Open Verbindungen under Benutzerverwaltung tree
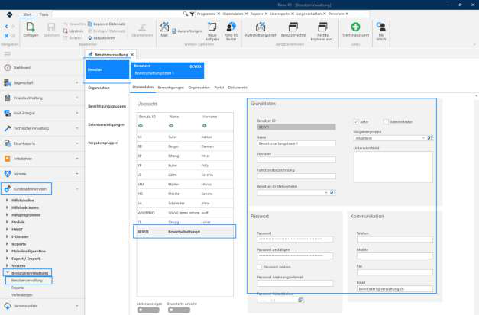 point(21,295)
